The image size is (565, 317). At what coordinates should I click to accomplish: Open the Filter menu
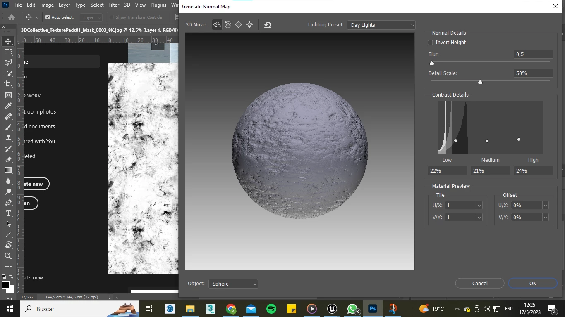pyautogui.click(x=113, y=5)
